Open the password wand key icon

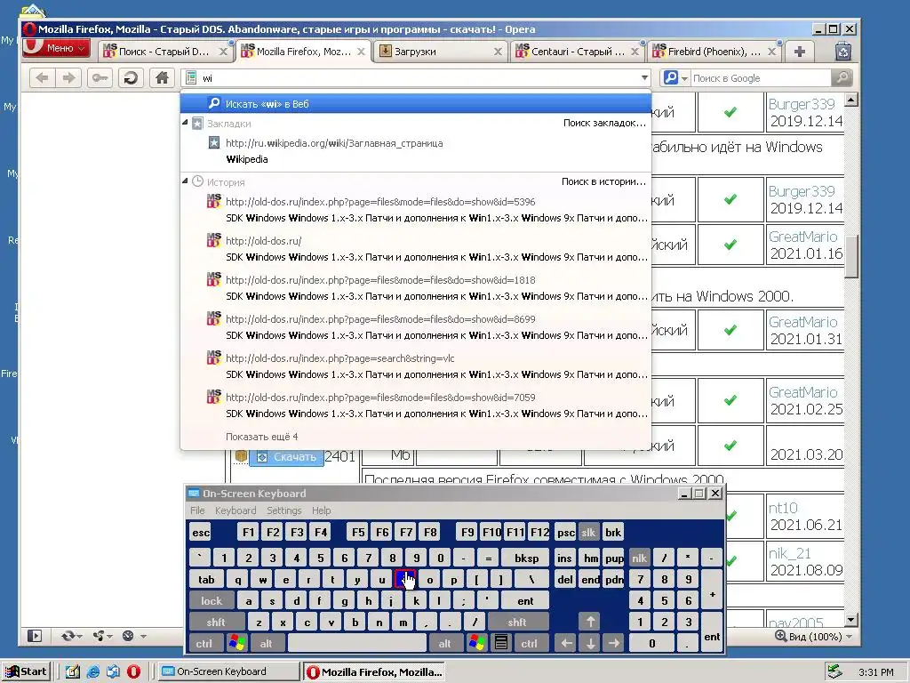pos(100,78)
